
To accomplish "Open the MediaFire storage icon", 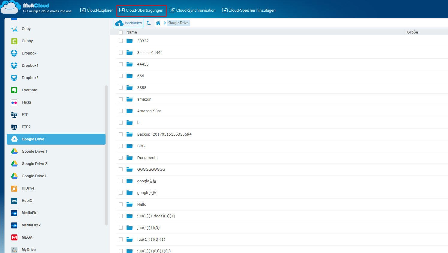I will 14,213.
